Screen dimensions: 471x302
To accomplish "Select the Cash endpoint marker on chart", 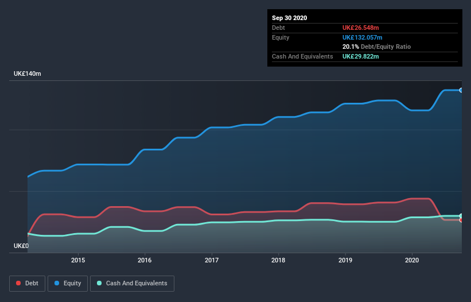I will (461, 216).
